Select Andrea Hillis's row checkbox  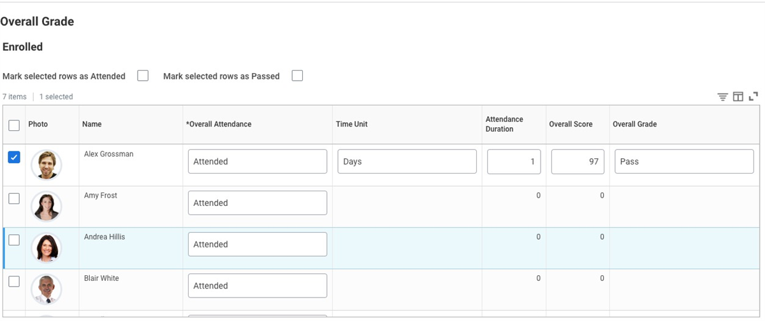14,240
